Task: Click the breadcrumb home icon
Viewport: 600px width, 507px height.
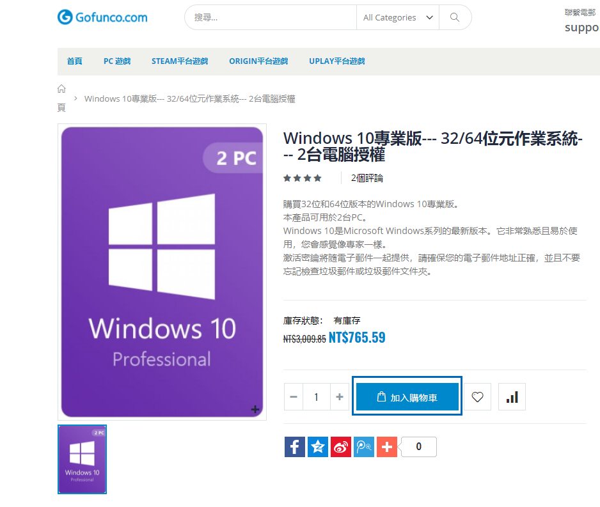Action: tap(61, 89)
